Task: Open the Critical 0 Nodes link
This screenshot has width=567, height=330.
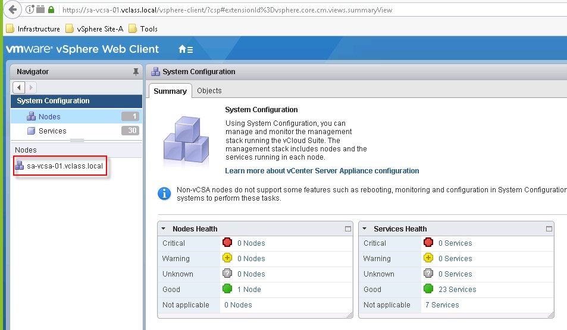Action: click(251, 243)
